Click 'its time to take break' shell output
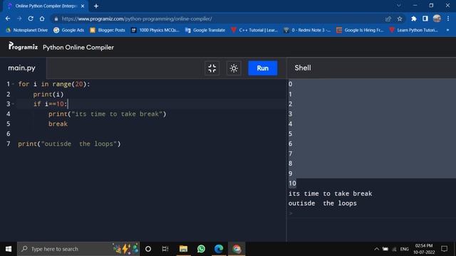The image size is (456, 256). coord(330,193)
